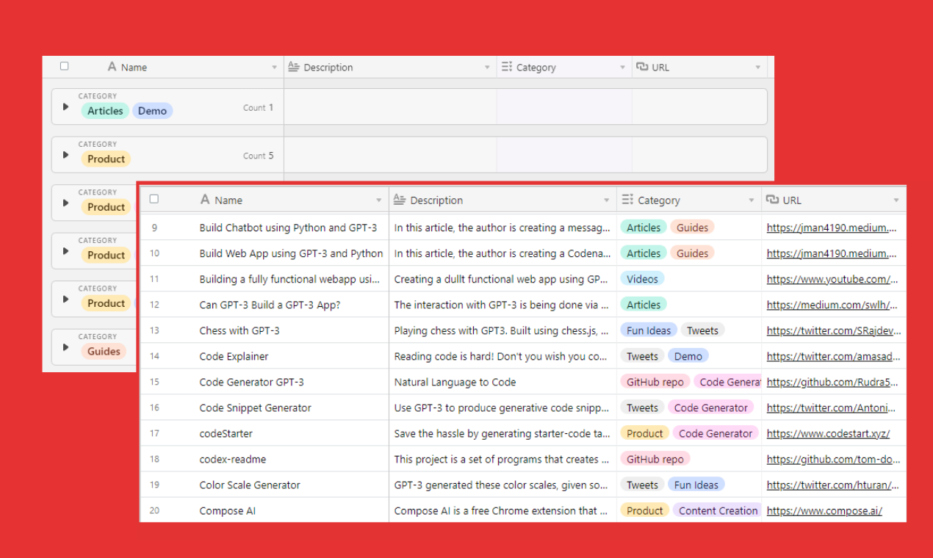Click Code Generator tag in codeStarter row
The width and height of the screenshot is (933, 558).
pyautogui.click(x=716, y=433)
